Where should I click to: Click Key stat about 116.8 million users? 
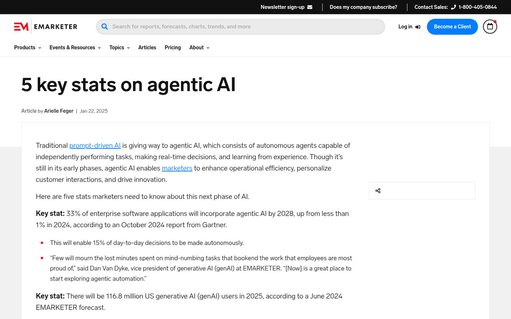(189, 302)
